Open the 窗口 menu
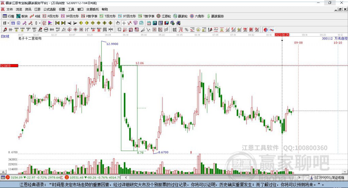Image resolution: width=348 pixels, height=188 pixels. (80, 9)
